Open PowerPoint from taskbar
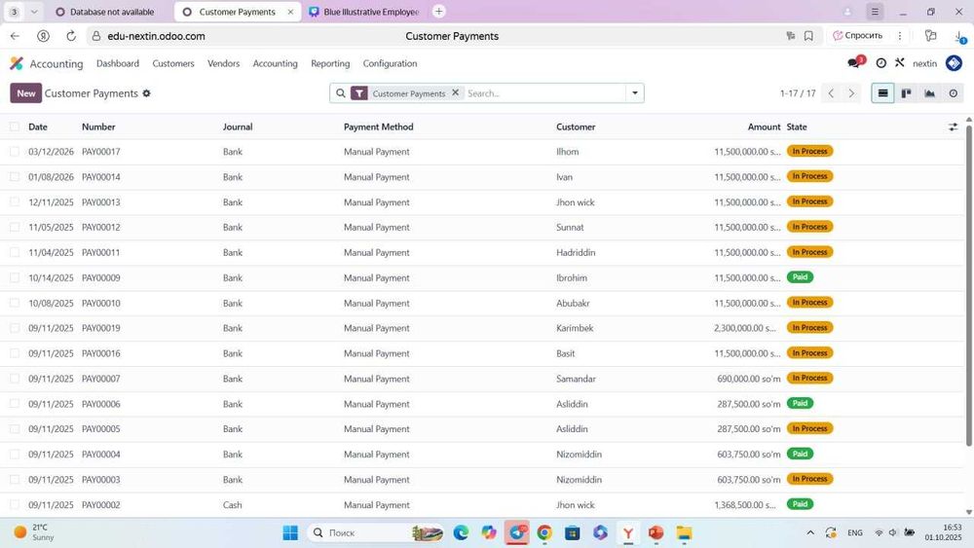974x548 pixels. 656,532
